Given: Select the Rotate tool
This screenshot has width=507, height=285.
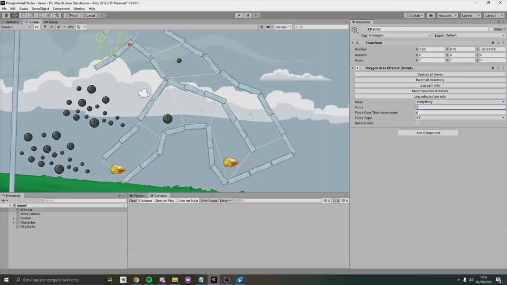Looking at the screenshot, I should (x=23, y=15).
